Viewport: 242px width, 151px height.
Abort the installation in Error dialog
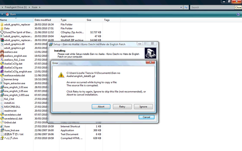(x=101, y=107)
